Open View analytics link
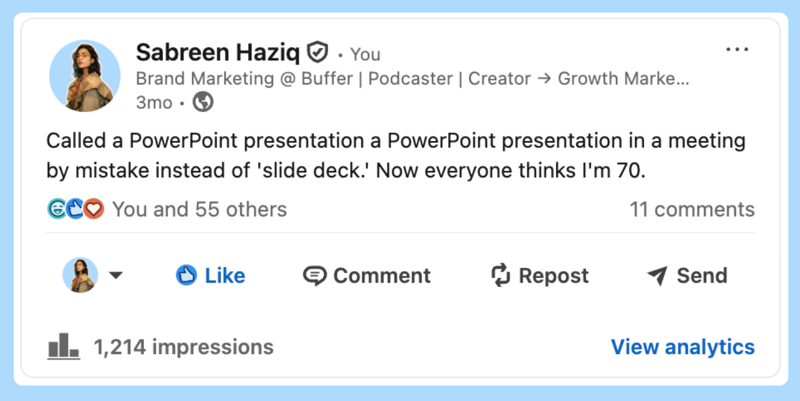The height and width of the screenshot is (401, 800). coord(683,347)
